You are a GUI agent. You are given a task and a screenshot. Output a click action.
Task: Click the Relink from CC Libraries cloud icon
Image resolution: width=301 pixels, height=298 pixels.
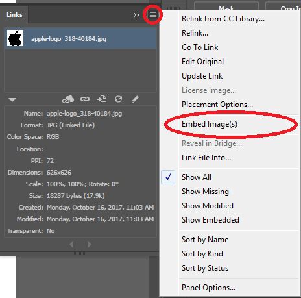click(68, 99)
